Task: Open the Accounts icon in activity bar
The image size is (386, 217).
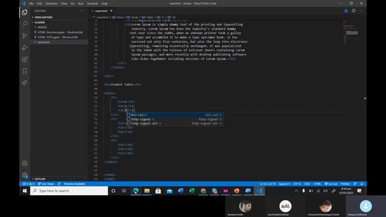Action: 25,163
